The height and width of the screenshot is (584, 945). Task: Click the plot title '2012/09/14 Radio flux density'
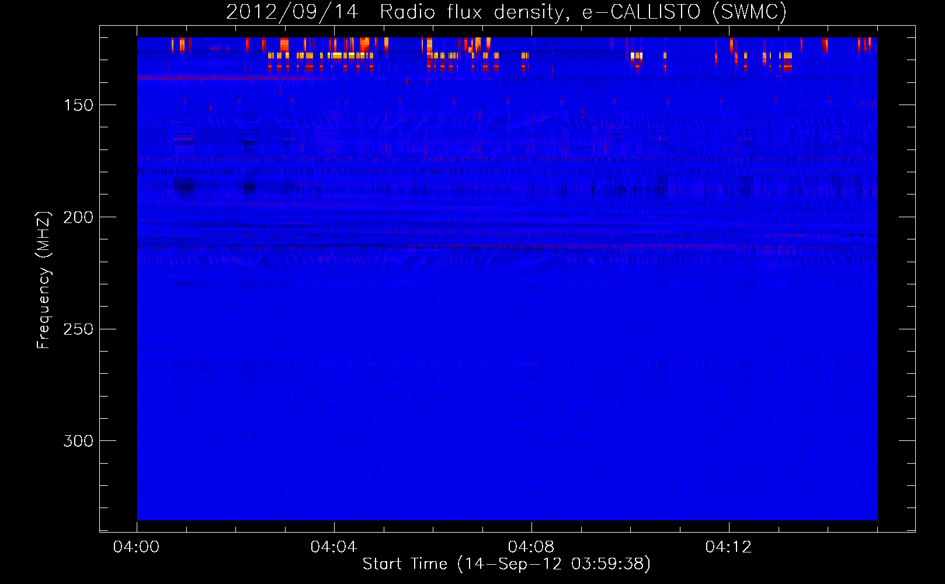[398, 12]
